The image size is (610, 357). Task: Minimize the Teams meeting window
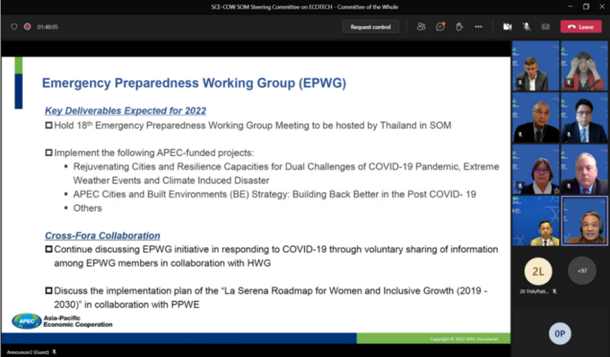point(570,7)
